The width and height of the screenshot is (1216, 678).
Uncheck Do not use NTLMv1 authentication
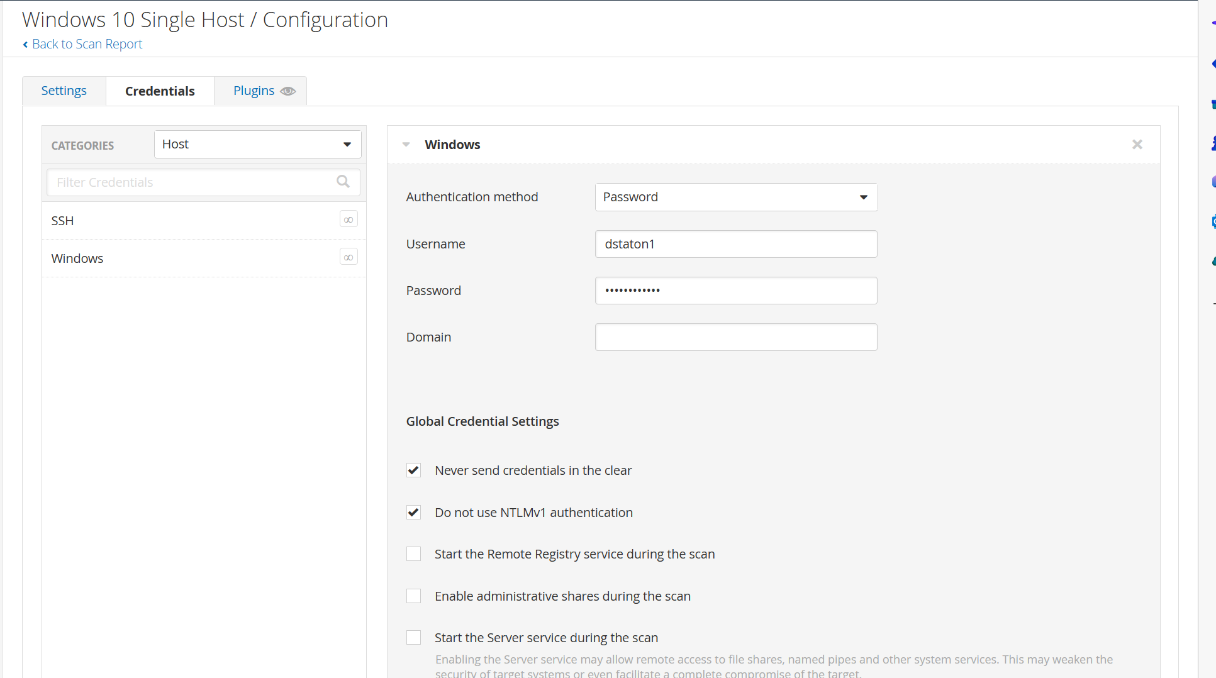[413, 512]
